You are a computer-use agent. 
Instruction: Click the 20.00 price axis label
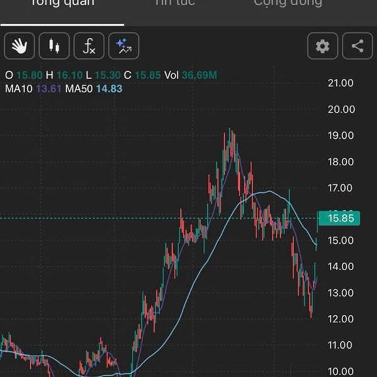[x=341, y=109]
